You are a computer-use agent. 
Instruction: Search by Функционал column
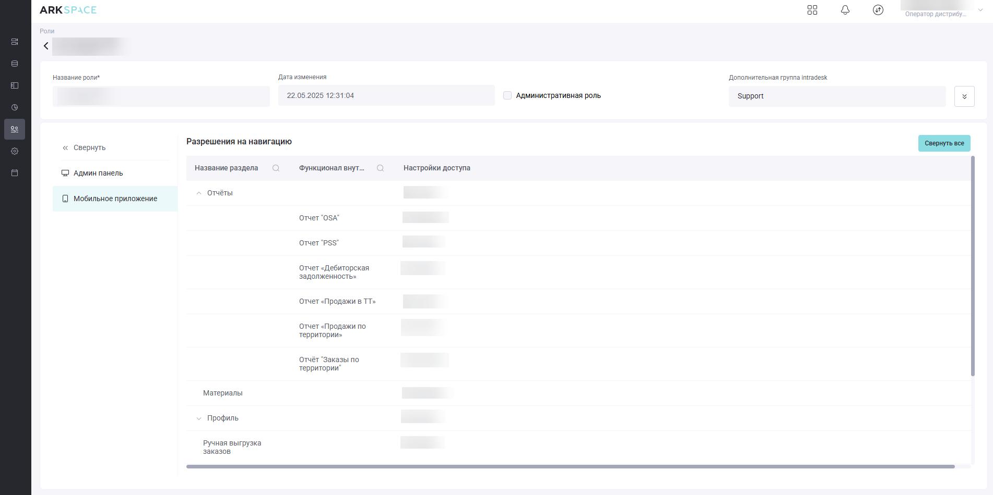click(x=380, y=168)
